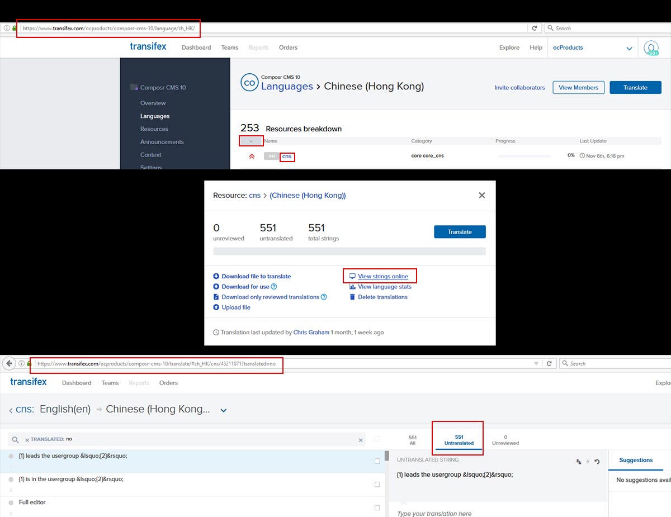This screenshot has width=671, height=517.
Task: Click the bar chart icon for View language stats
Action: [x=353, y=287]
